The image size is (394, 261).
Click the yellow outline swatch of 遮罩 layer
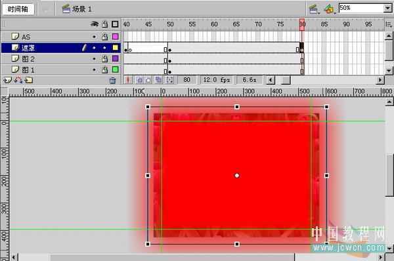[116, 47]
